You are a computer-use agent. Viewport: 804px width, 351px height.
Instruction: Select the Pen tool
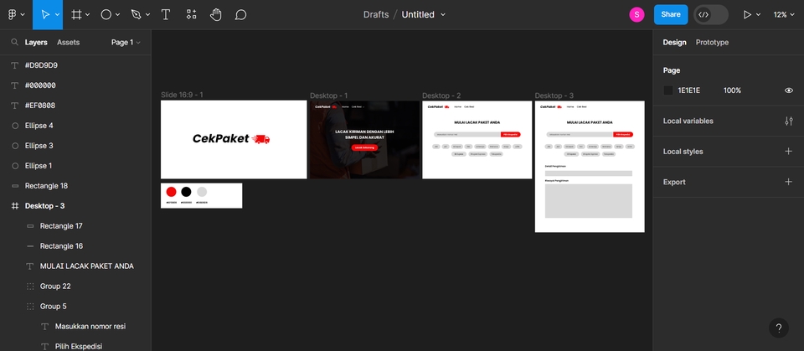(x=136, y=14)
